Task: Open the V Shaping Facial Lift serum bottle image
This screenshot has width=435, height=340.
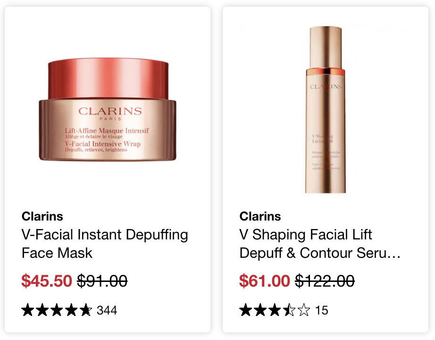Action: coord(326,110)
